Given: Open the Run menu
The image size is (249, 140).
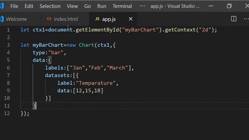Looking at the screenshot, I should [102, 6].
